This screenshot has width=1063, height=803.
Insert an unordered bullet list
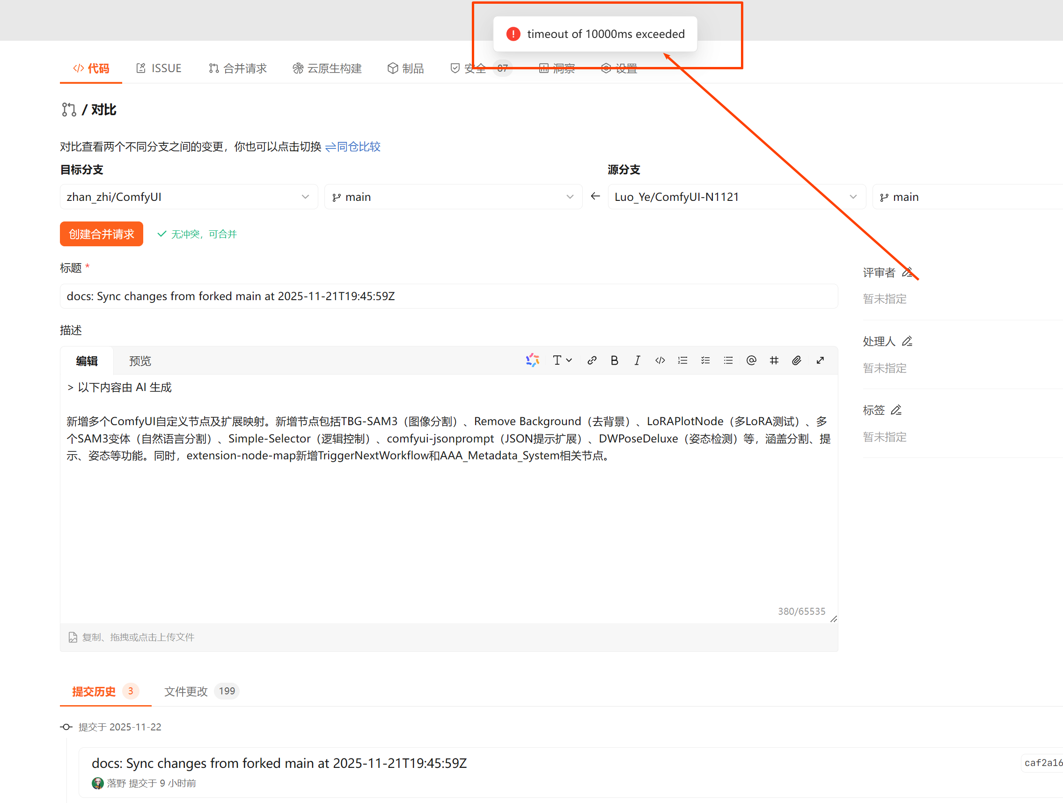[x=728, y=360]
